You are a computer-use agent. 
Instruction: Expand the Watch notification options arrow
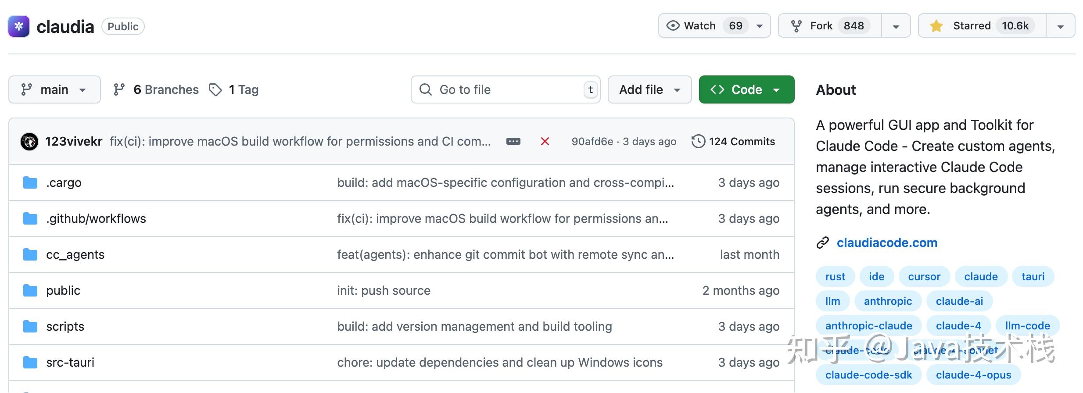[x=760, y=26]
